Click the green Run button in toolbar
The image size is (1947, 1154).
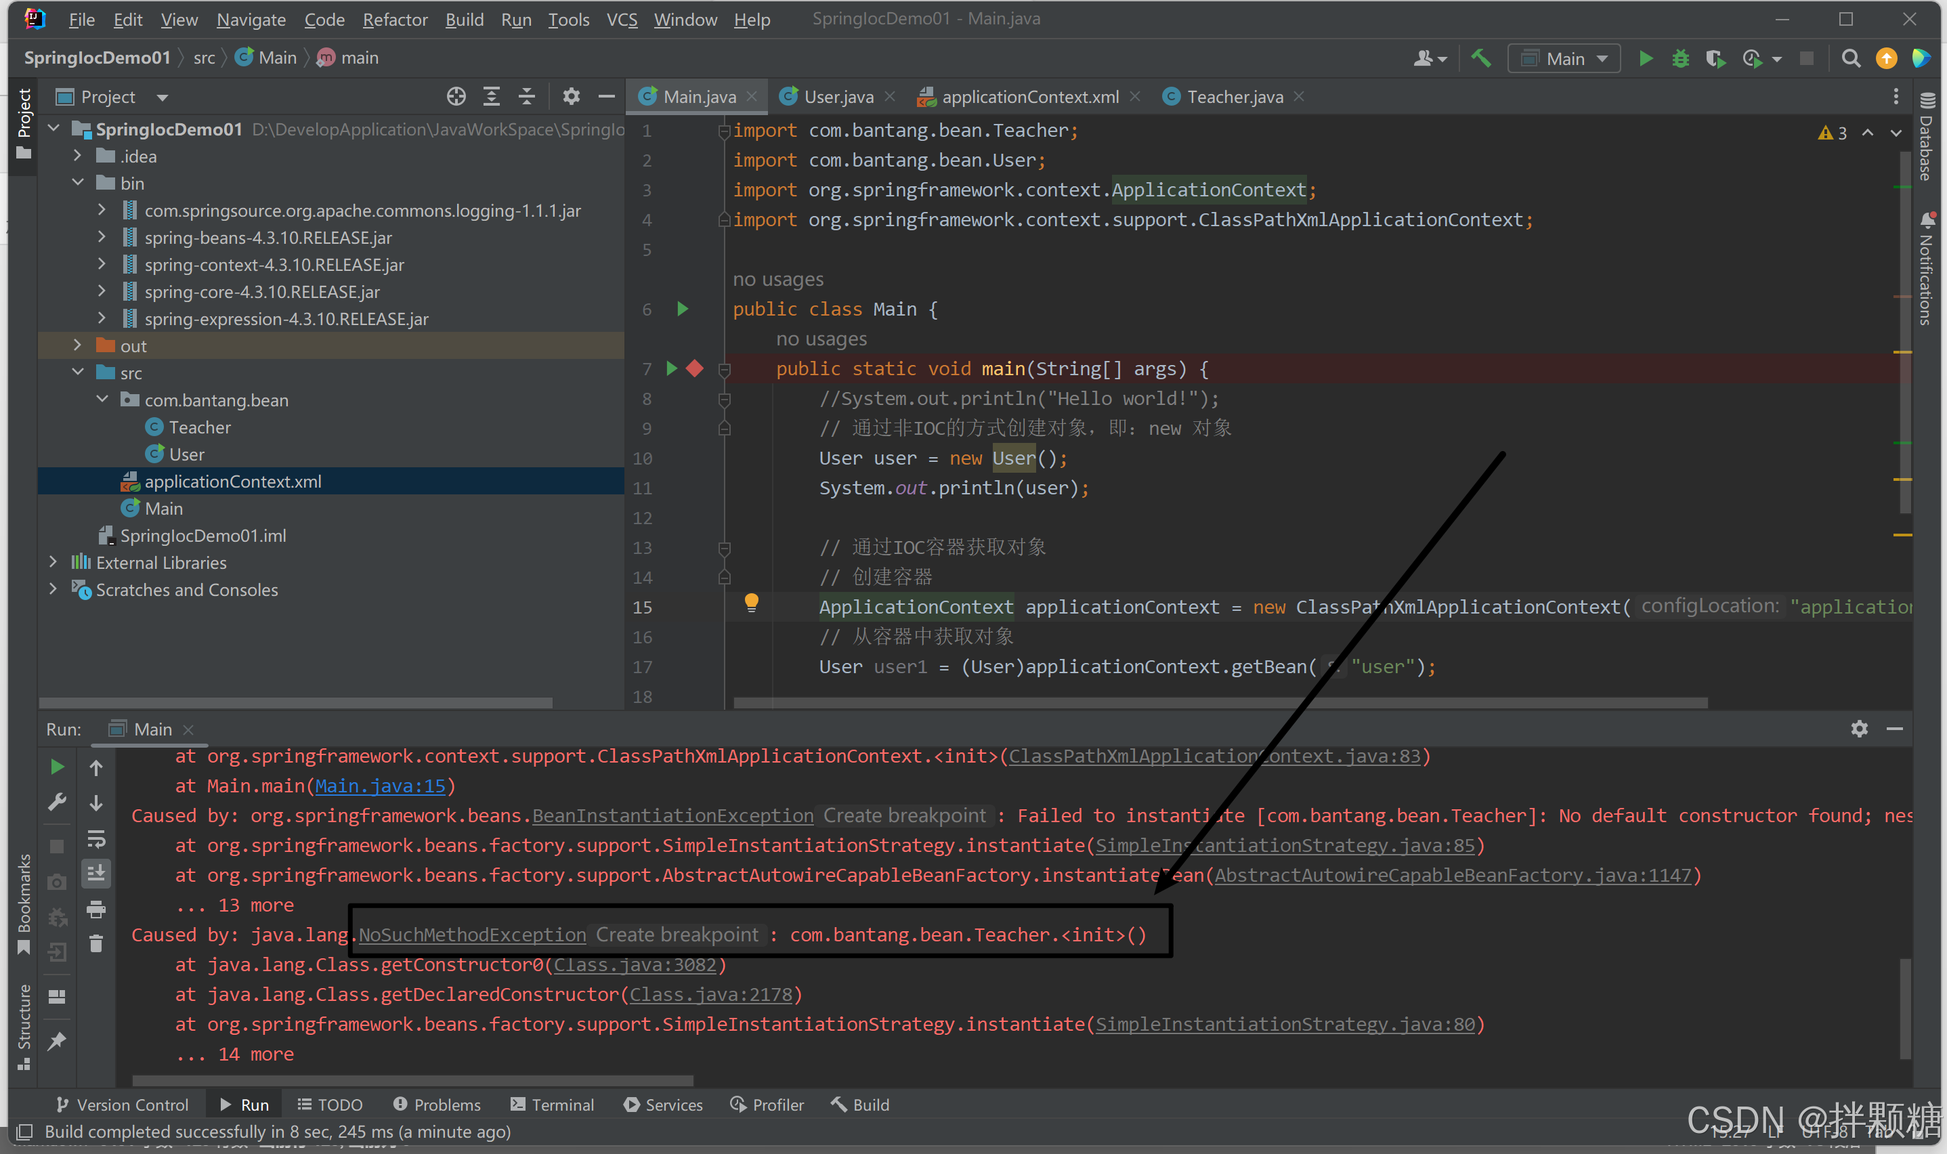1646,58
